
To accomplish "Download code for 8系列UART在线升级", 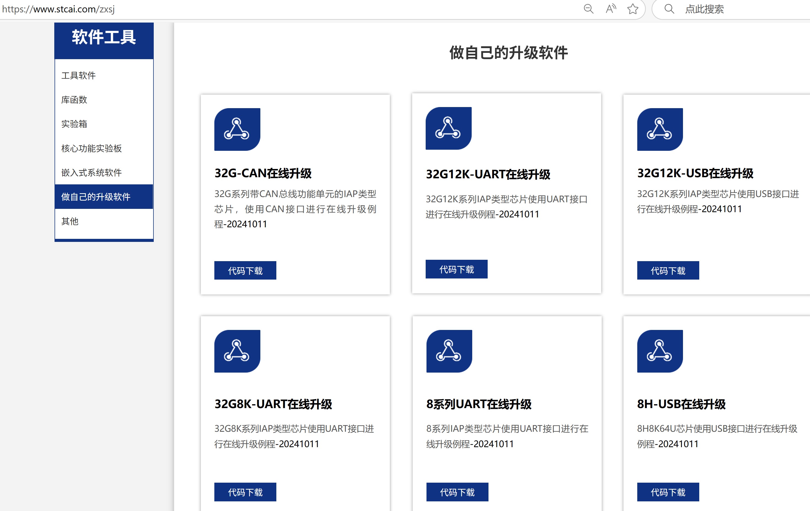I will 457,492.
